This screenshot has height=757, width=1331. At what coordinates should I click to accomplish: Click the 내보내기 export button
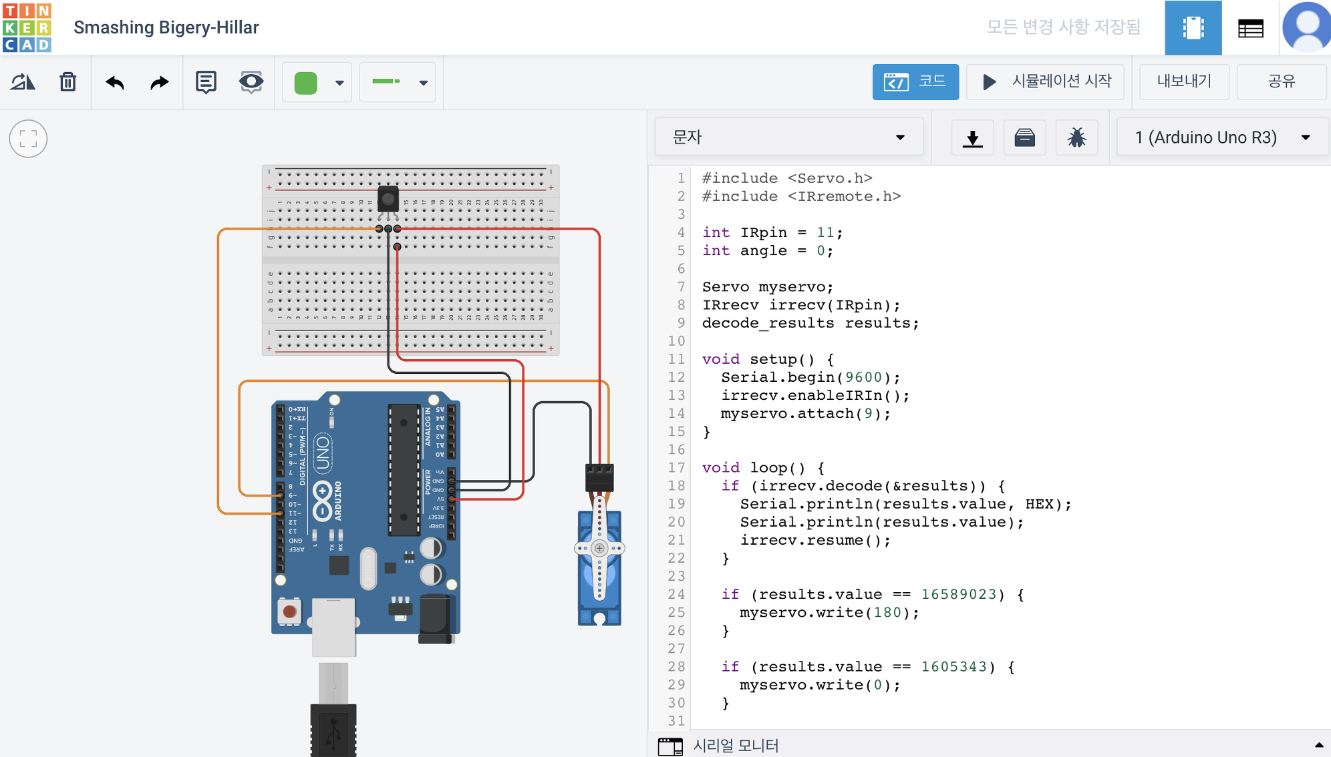1183,81
